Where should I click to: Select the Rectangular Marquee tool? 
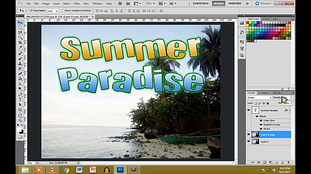pyautogui.click(x=20, y=28)
